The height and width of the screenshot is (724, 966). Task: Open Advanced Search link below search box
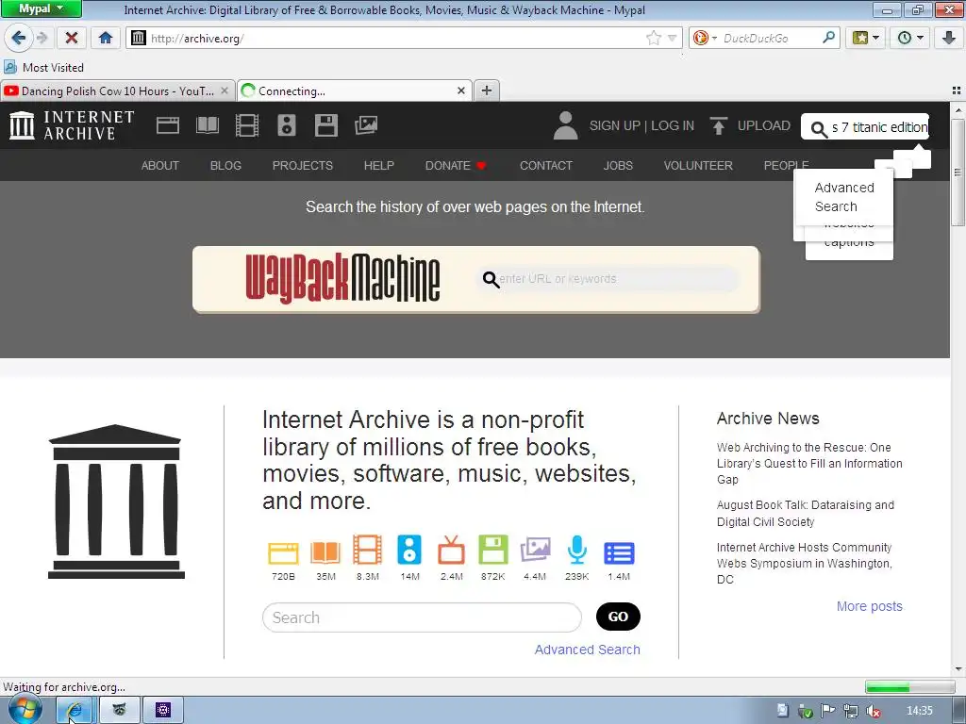[587, 650]
